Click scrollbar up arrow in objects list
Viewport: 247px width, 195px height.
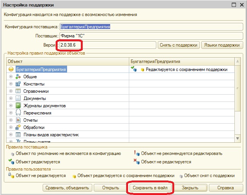pyautogui.click(x=237, y=61)
